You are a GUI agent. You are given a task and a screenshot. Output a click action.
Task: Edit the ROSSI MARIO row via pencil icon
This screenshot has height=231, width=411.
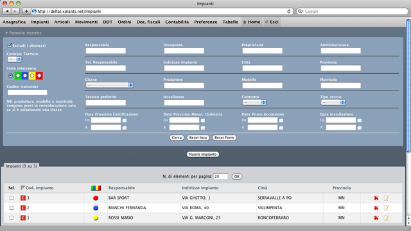387,218
